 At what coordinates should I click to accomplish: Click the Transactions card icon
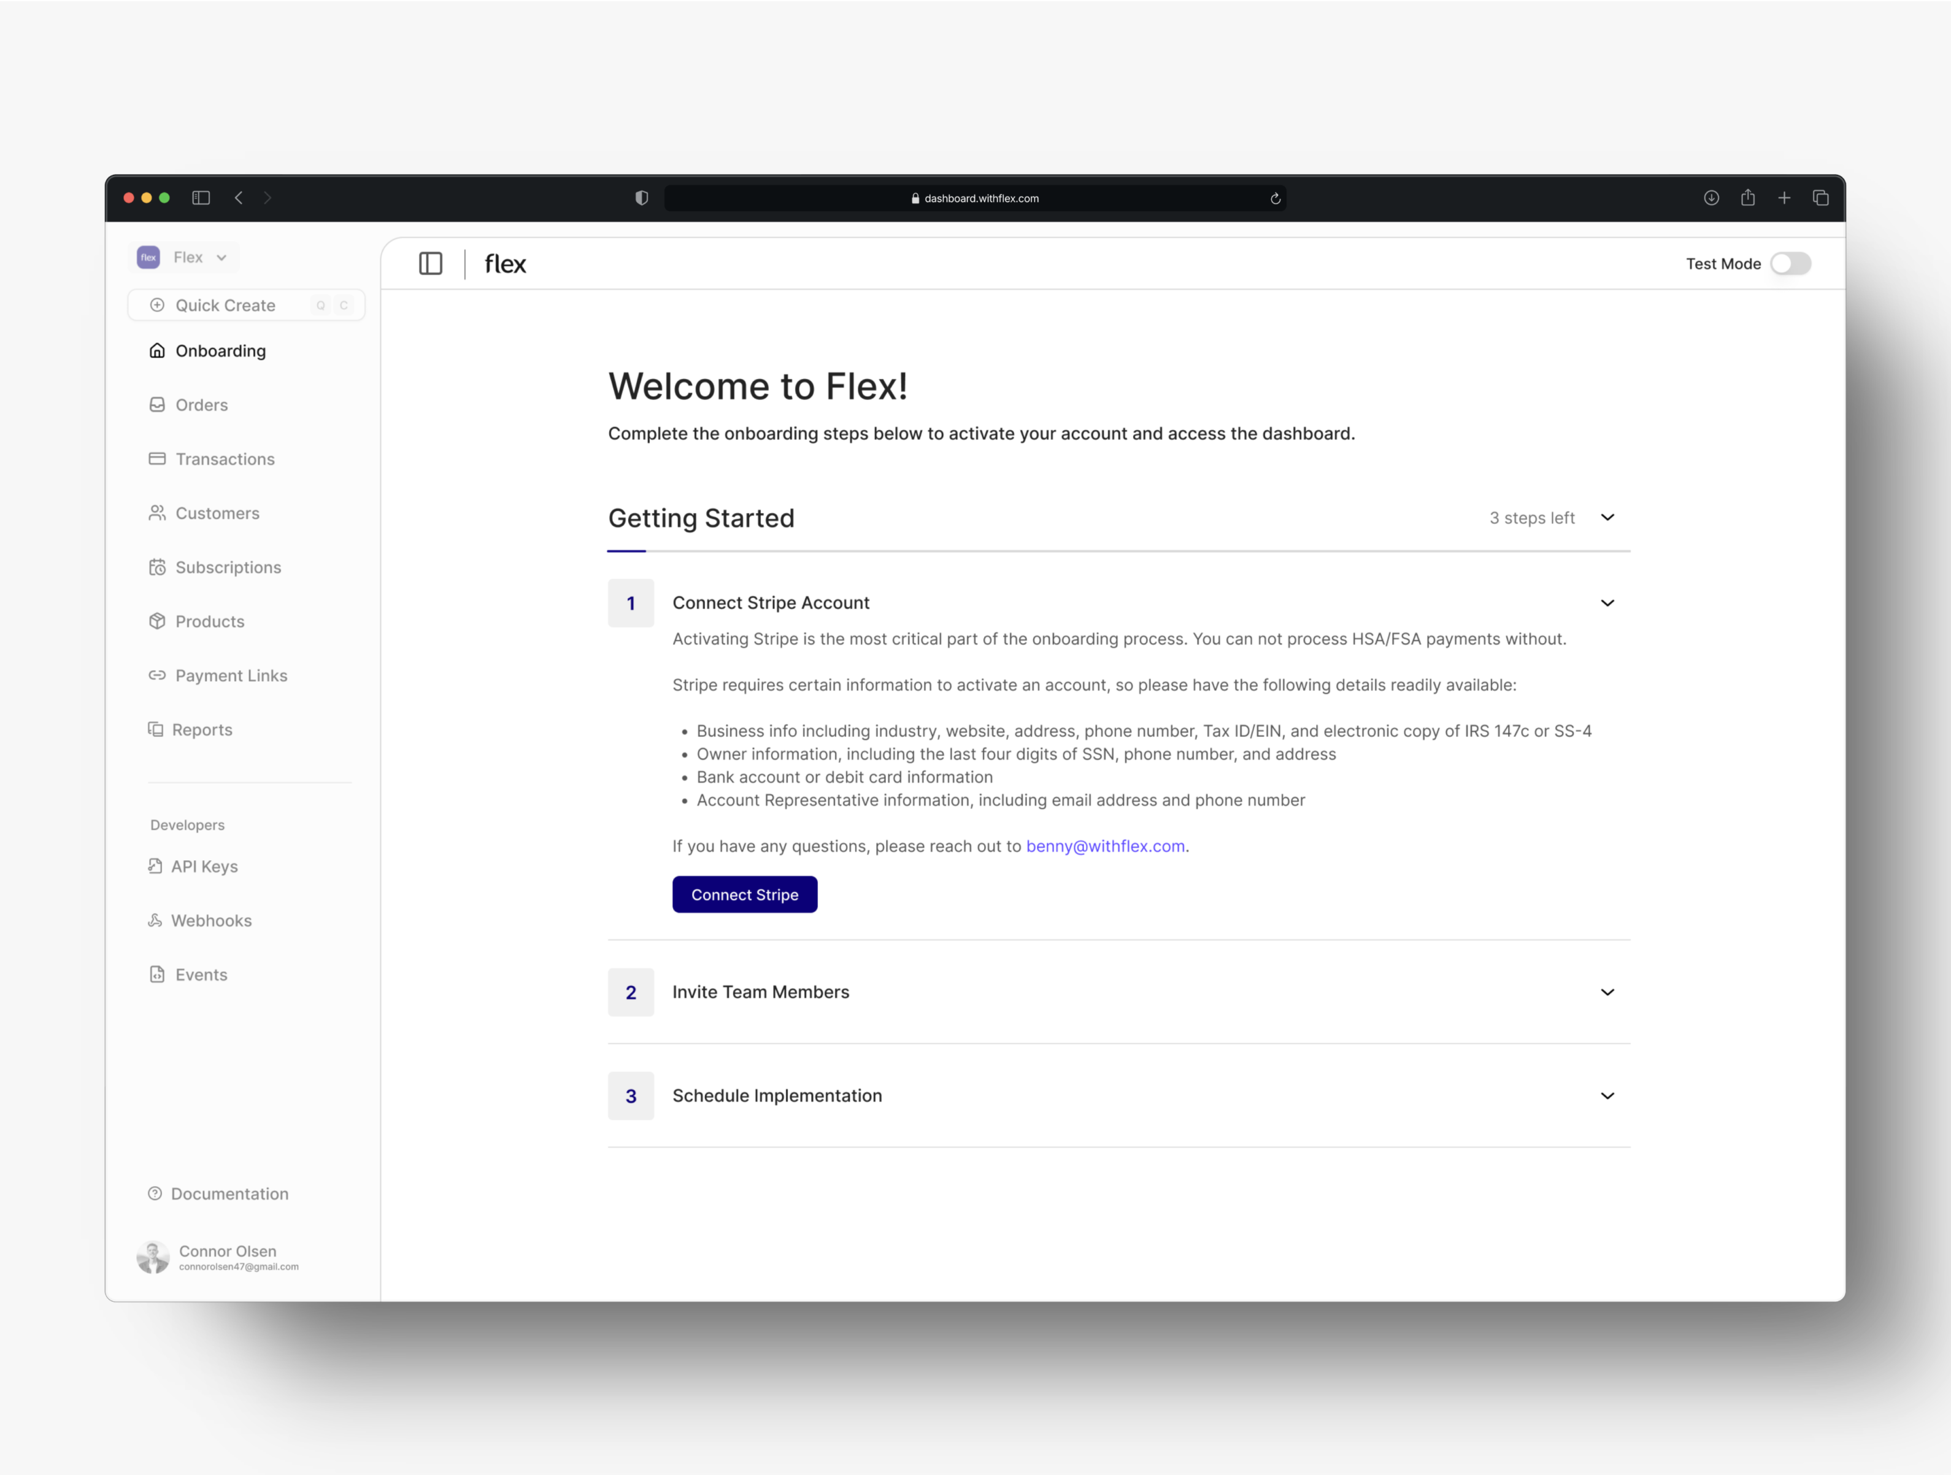[x=157, y=459]
